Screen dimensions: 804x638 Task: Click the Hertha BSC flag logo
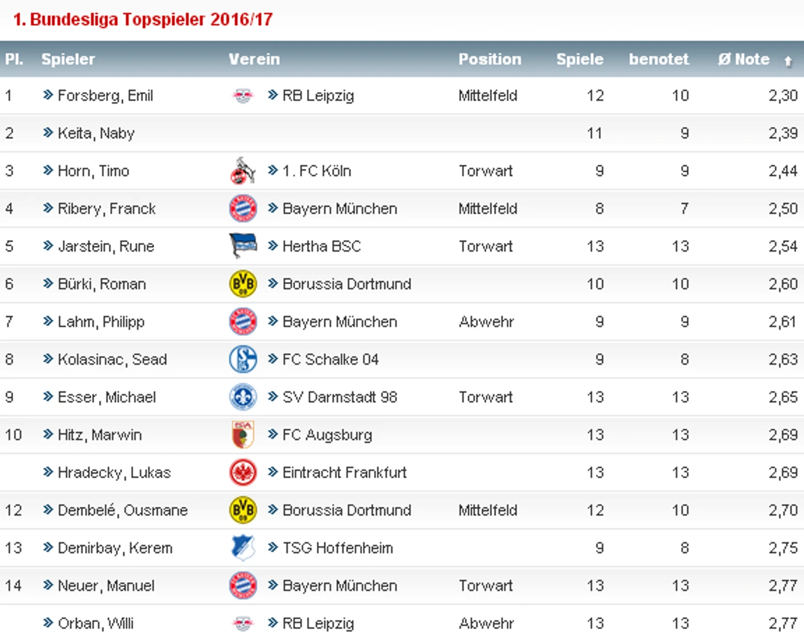(x=242, y=246)
